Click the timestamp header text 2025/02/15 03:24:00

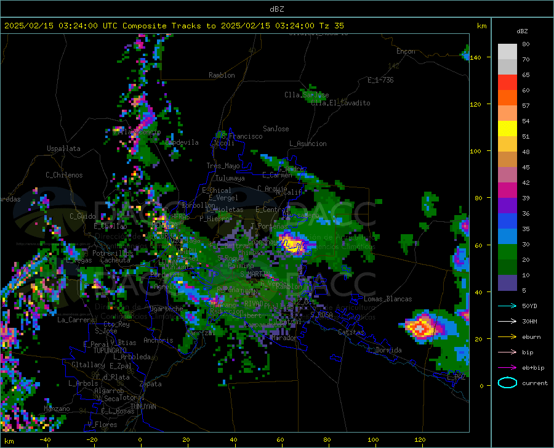pyautogui.click(x=51, y=26)
